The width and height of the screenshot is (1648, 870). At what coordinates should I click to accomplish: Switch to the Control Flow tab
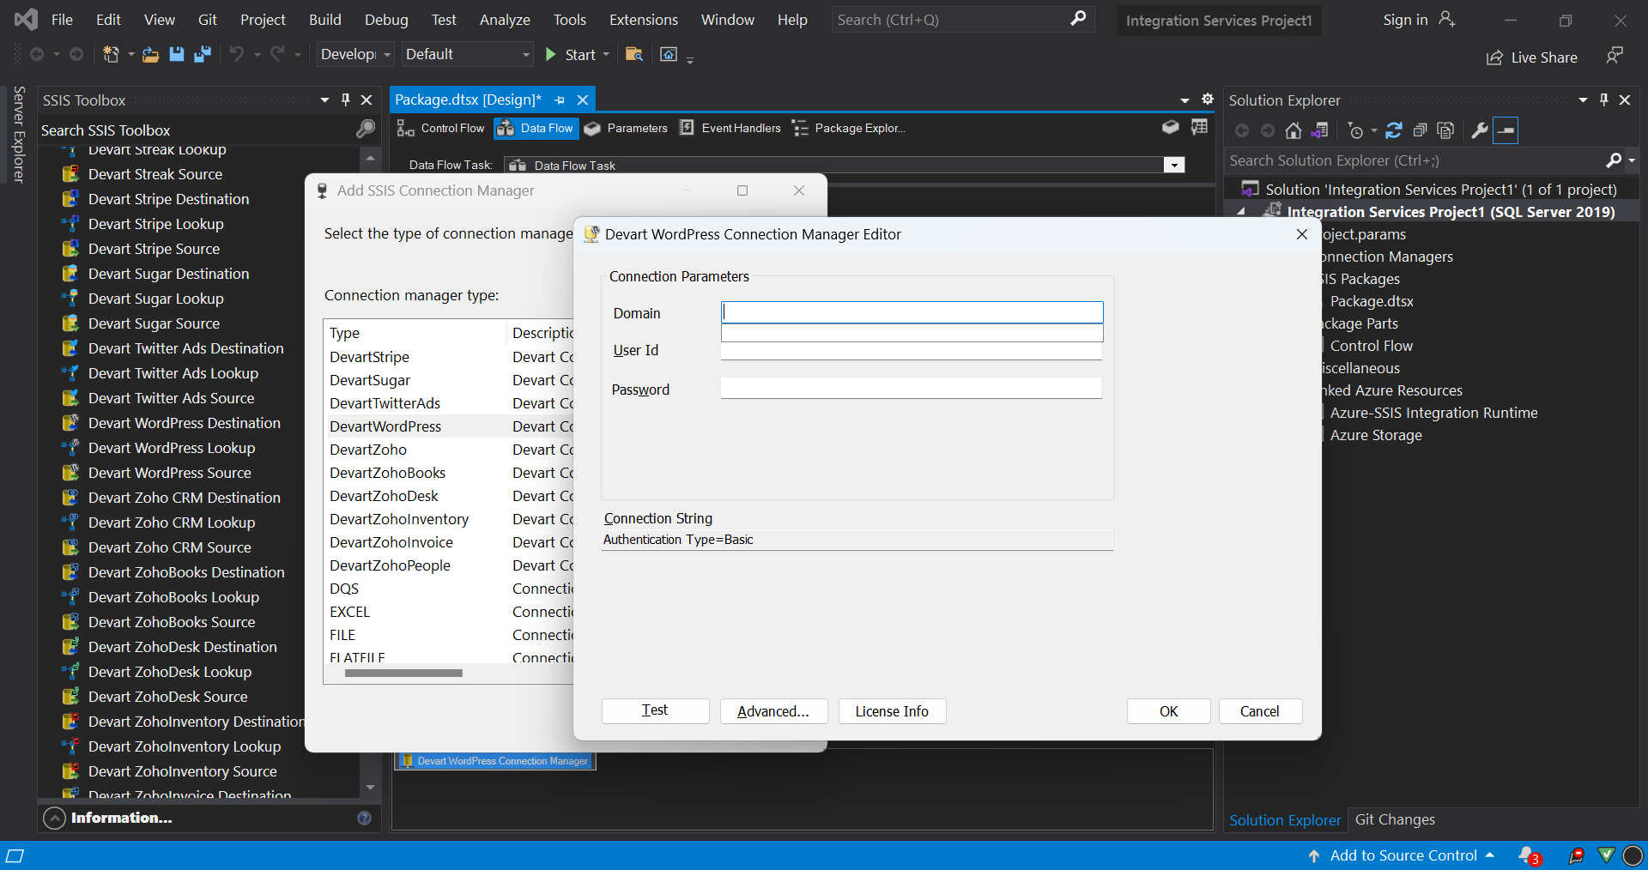(440, 128)
